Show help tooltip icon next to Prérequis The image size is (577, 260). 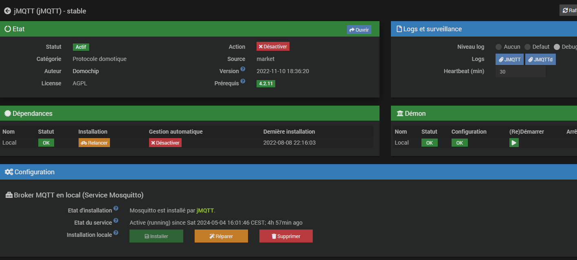[243, 81]
